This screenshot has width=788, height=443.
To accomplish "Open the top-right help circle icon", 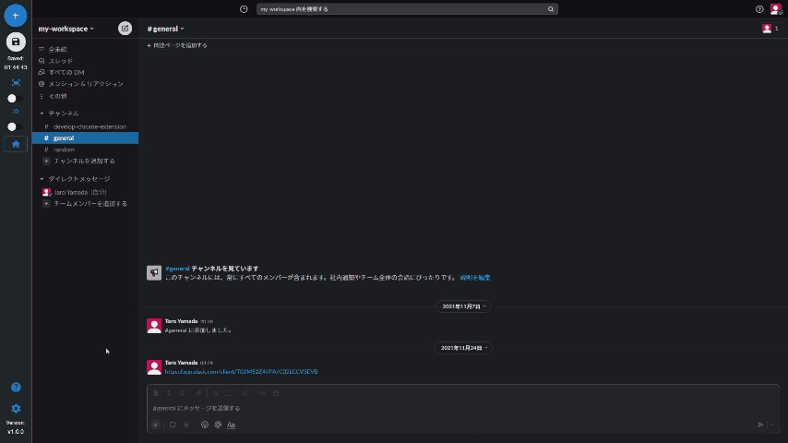I will (759, 9).
